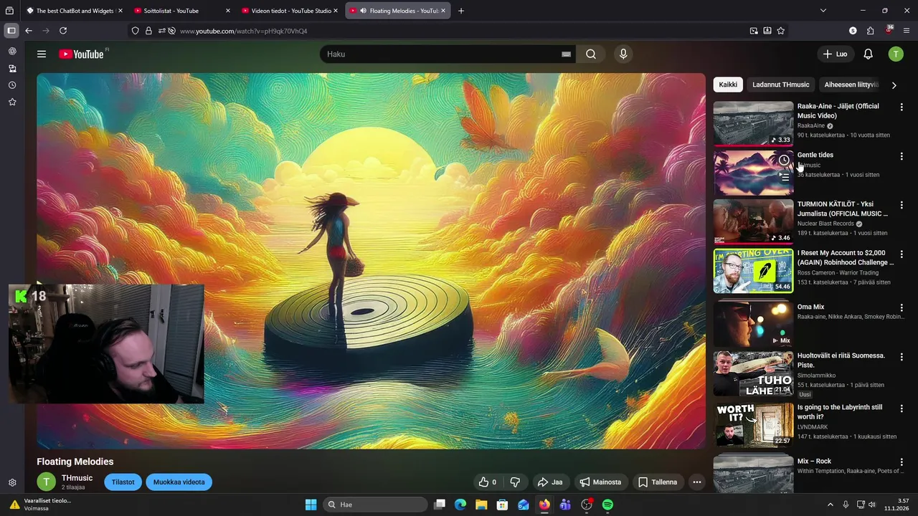Show next filter chips with arrow
Image resolution: width=918 pixels, height=516 pixels.
click(894, 85)
